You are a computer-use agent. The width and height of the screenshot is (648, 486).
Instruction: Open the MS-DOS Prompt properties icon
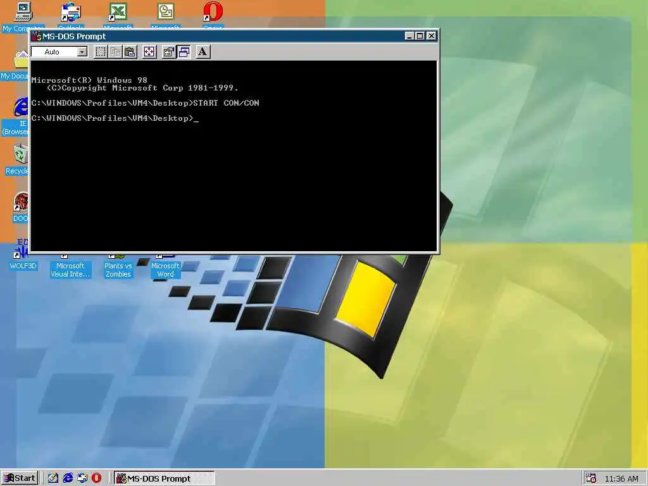pyautogui.click(x=168, y=52)
